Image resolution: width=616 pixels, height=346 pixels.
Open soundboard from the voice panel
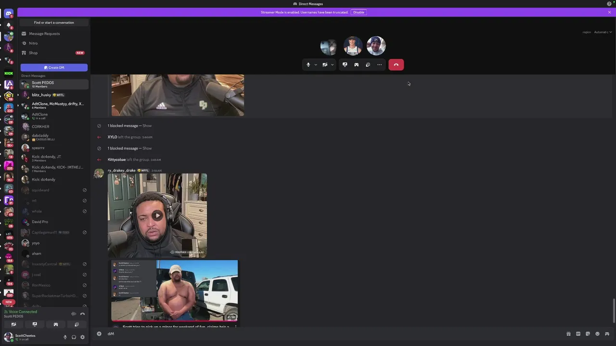point(77,324)
